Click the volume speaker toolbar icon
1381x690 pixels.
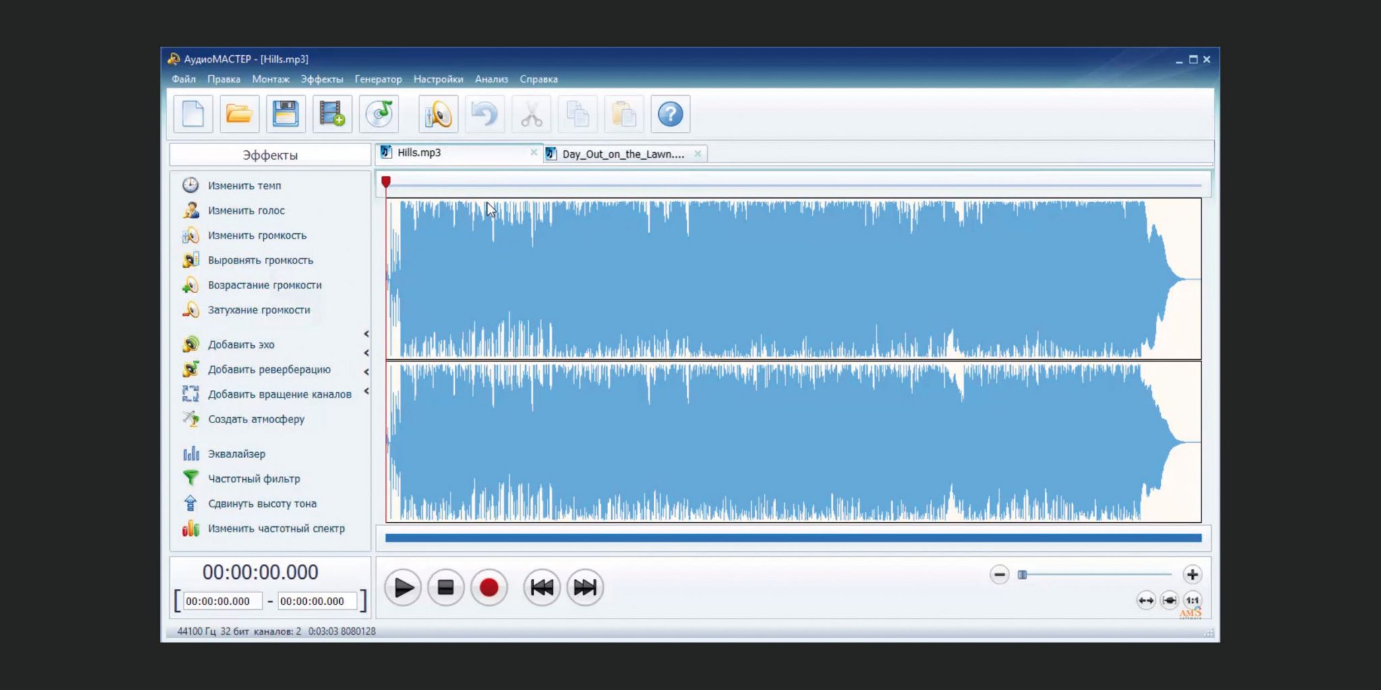pos(438,114)
